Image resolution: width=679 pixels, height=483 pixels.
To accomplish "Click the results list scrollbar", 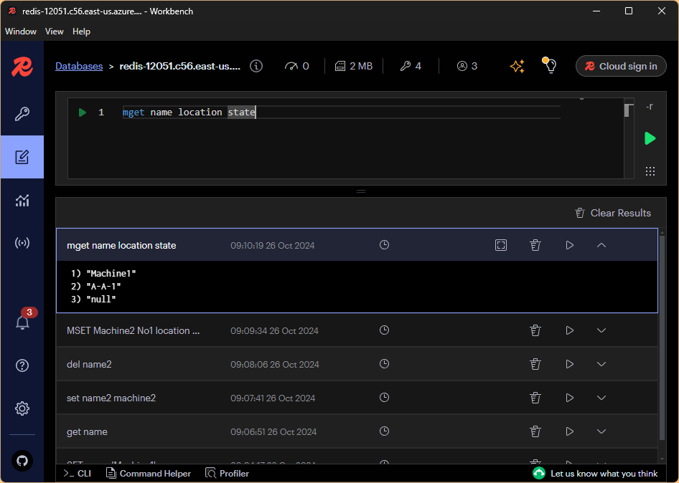I will (662, 338).
